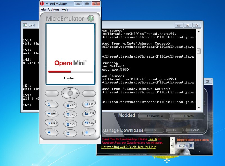Viewport: 225px width, 166px height.
Task: Select the OPERAMINI 5 modded download
Action: [x=189, y=115]
